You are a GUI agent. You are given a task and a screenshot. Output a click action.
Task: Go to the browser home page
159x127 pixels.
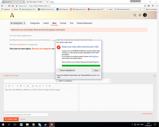12,6
